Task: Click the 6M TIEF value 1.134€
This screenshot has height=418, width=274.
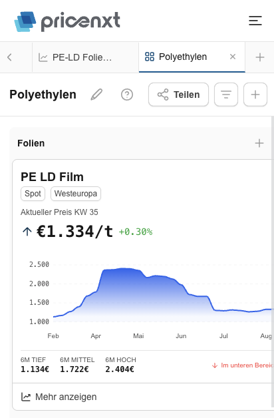Action: (35, 369)
